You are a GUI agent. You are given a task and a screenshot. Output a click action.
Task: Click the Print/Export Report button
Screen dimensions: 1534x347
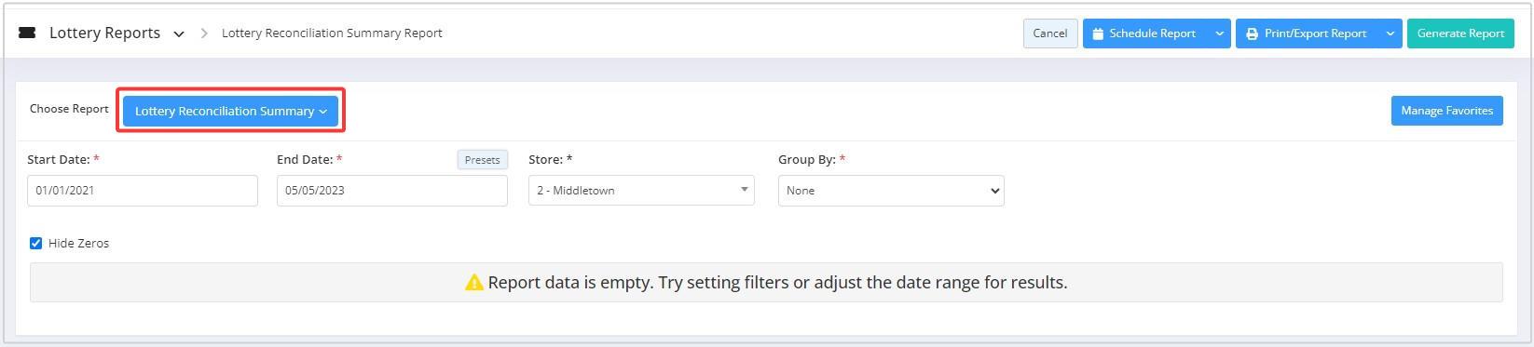point(1308,33)
